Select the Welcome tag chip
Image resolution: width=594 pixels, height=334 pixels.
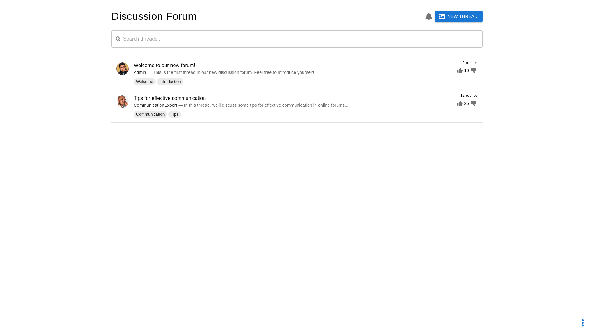(x=144, y=82)
